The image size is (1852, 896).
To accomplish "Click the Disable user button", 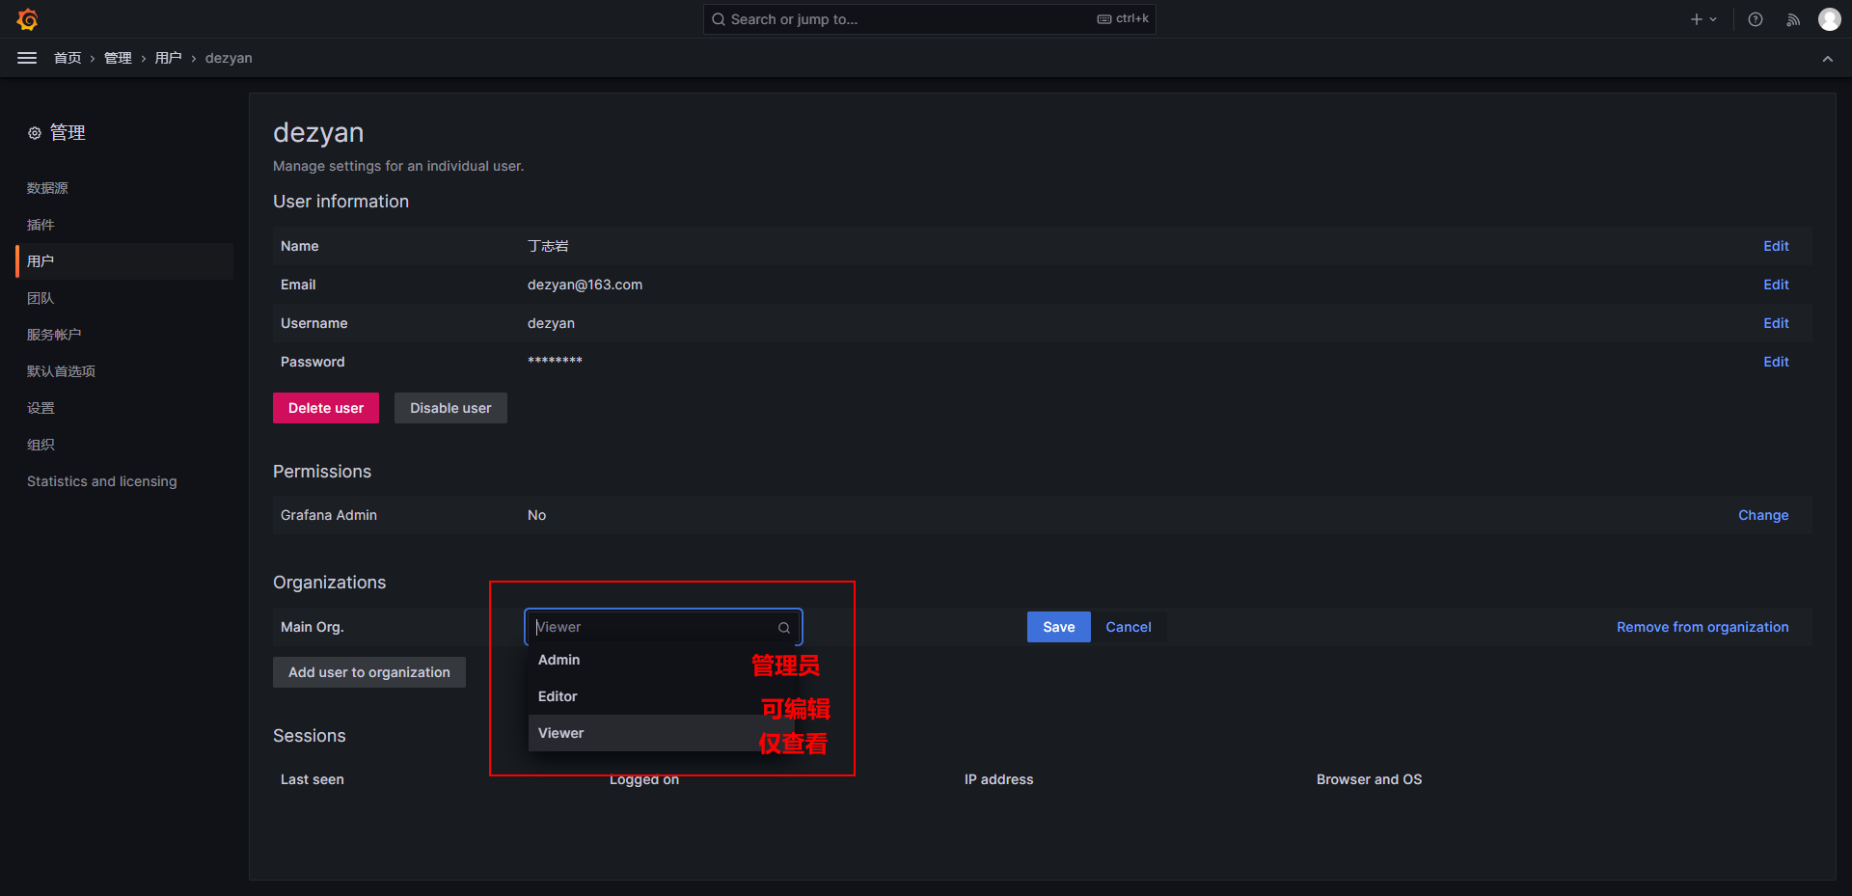I will click(450, 408).
